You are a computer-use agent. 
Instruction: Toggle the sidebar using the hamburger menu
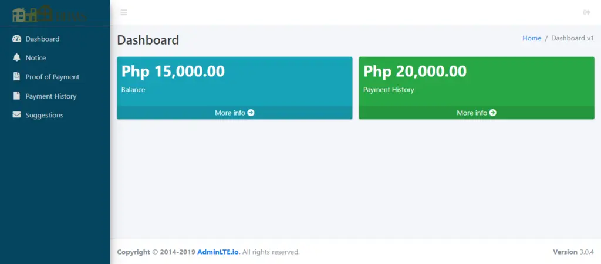[123, 12]
